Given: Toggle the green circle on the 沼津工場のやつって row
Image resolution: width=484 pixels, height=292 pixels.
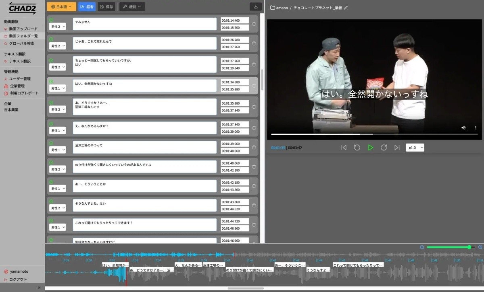Looking at the screenshot, I should (x=51, y=143).
